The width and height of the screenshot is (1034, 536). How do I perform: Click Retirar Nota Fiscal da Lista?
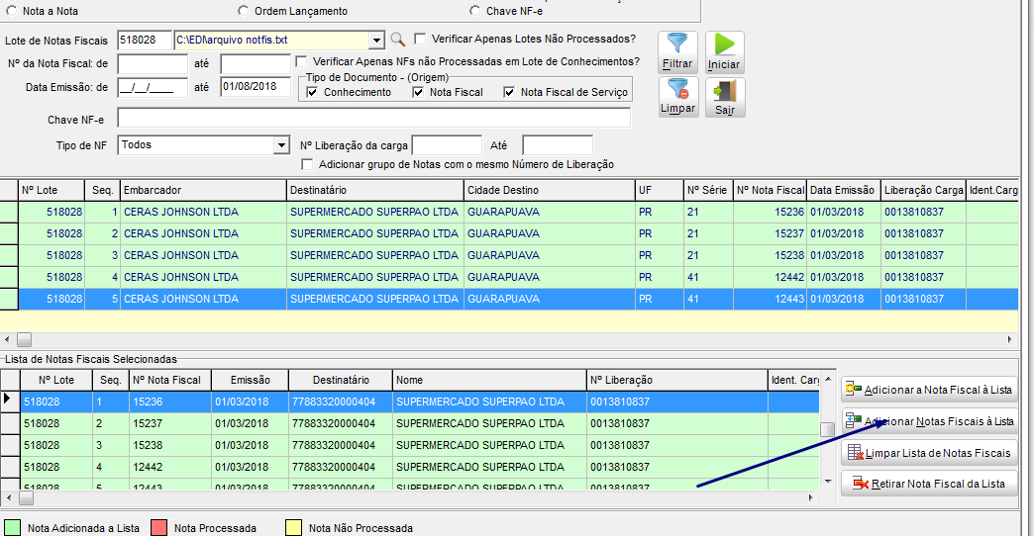928,484
